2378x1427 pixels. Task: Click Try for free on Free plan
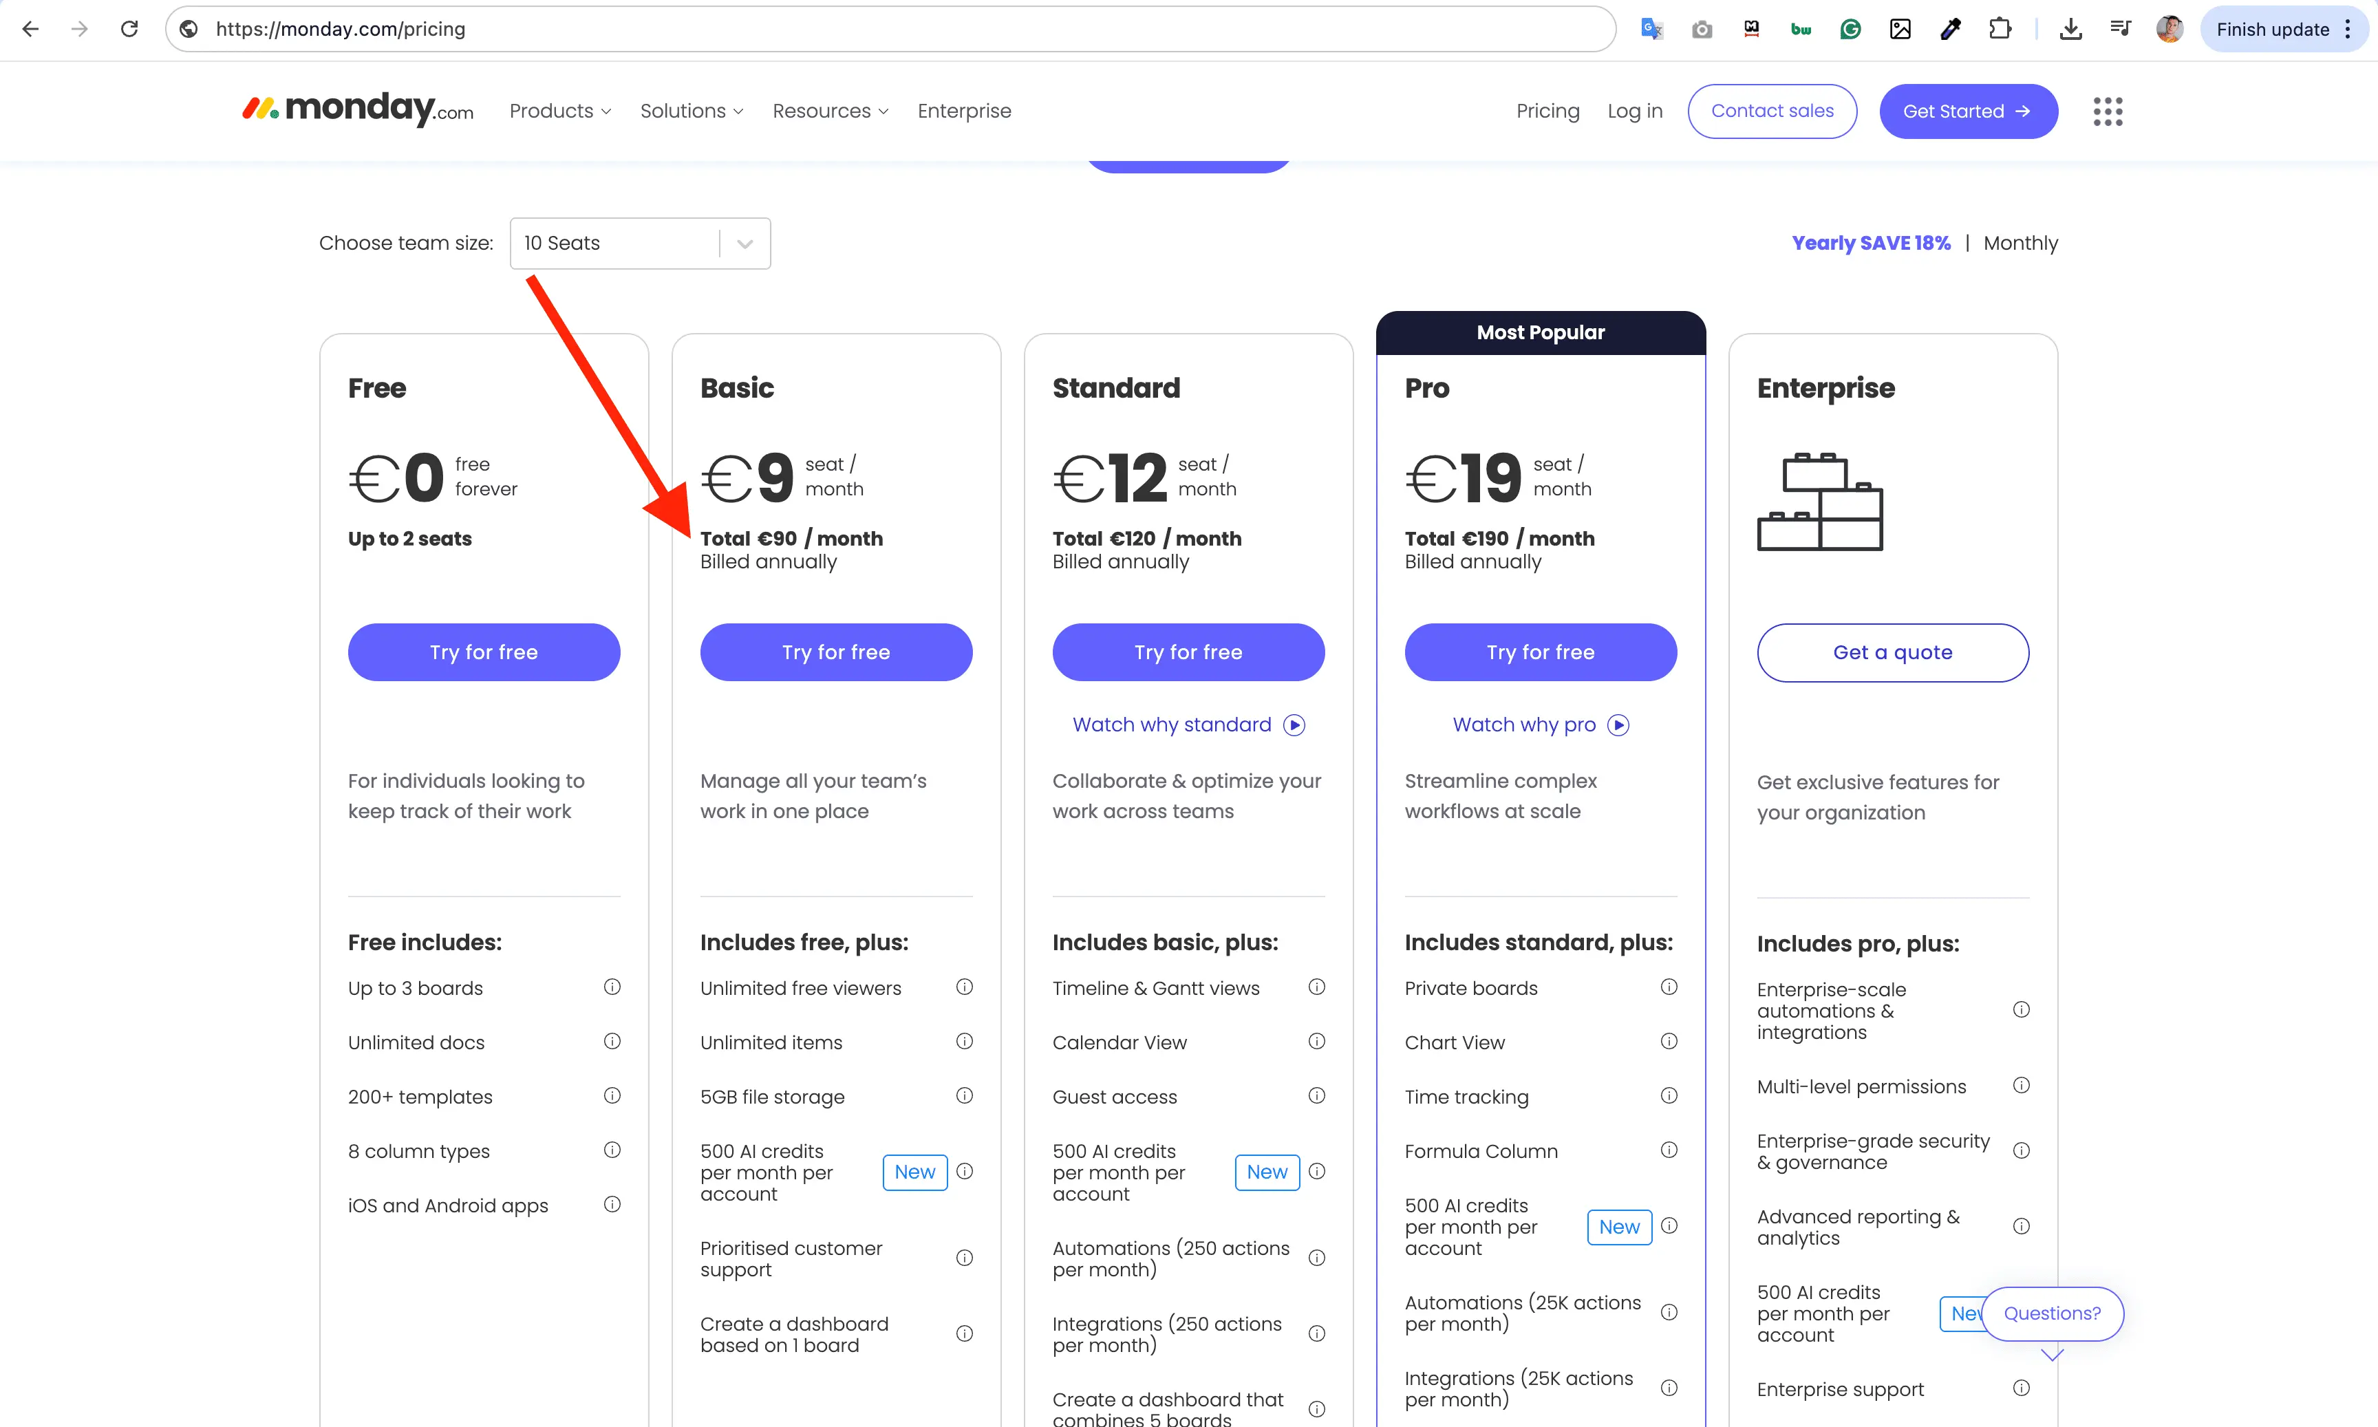click(x=484, y=652)
